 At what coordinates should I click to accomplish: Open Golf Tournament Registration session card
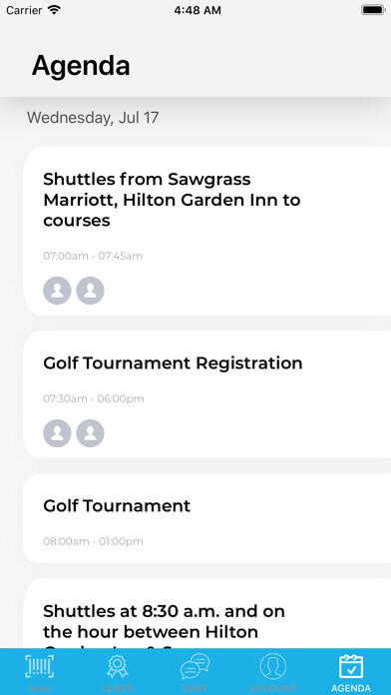click(206, 394)
